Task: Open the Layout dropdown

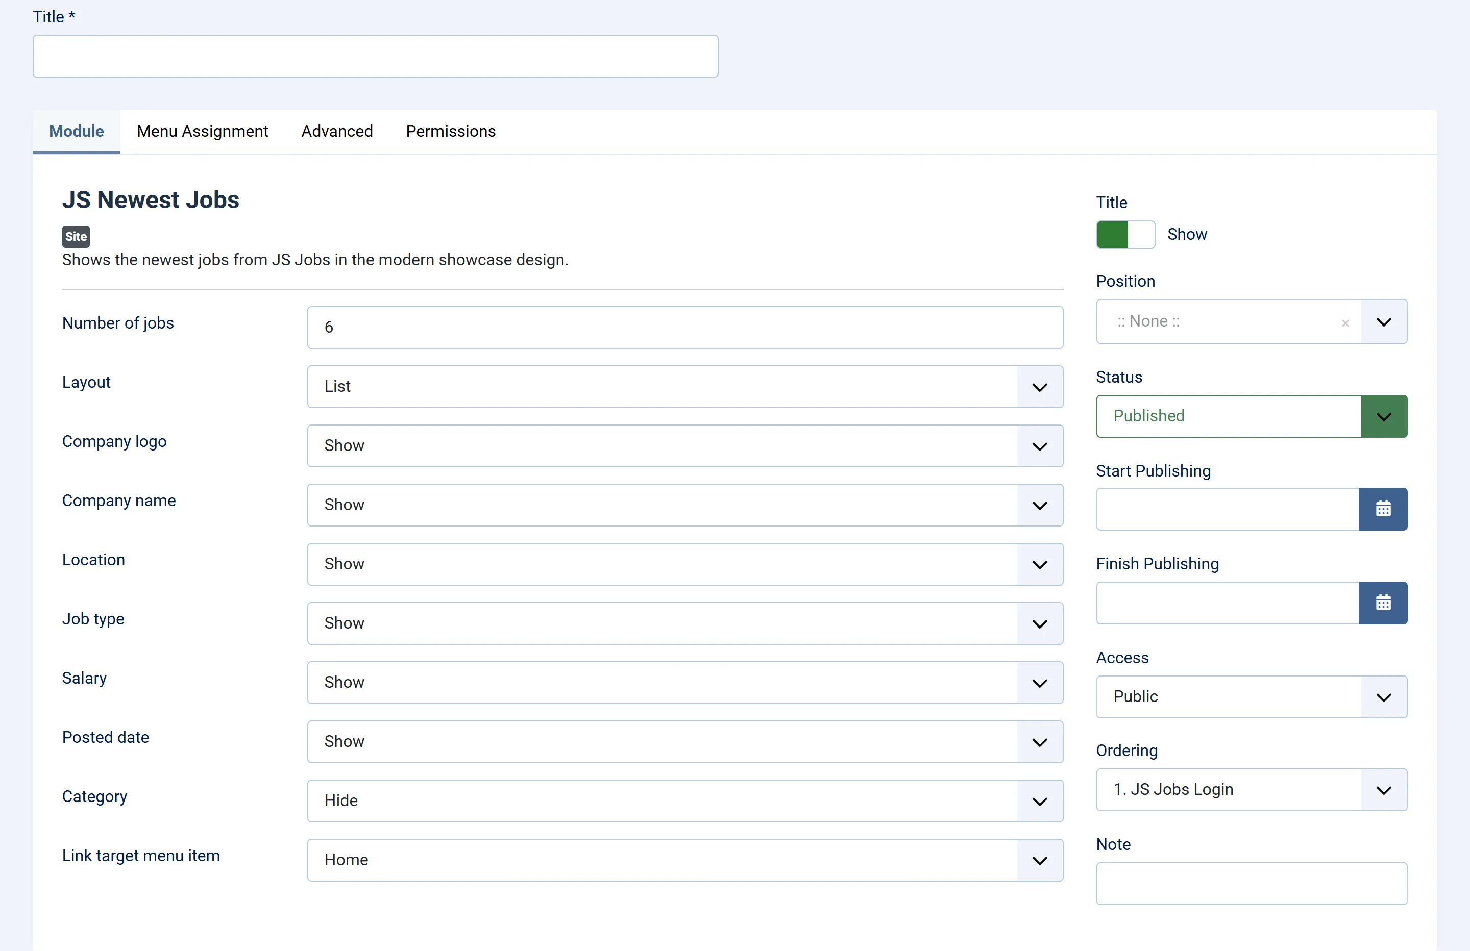Action: coord(684,387)
